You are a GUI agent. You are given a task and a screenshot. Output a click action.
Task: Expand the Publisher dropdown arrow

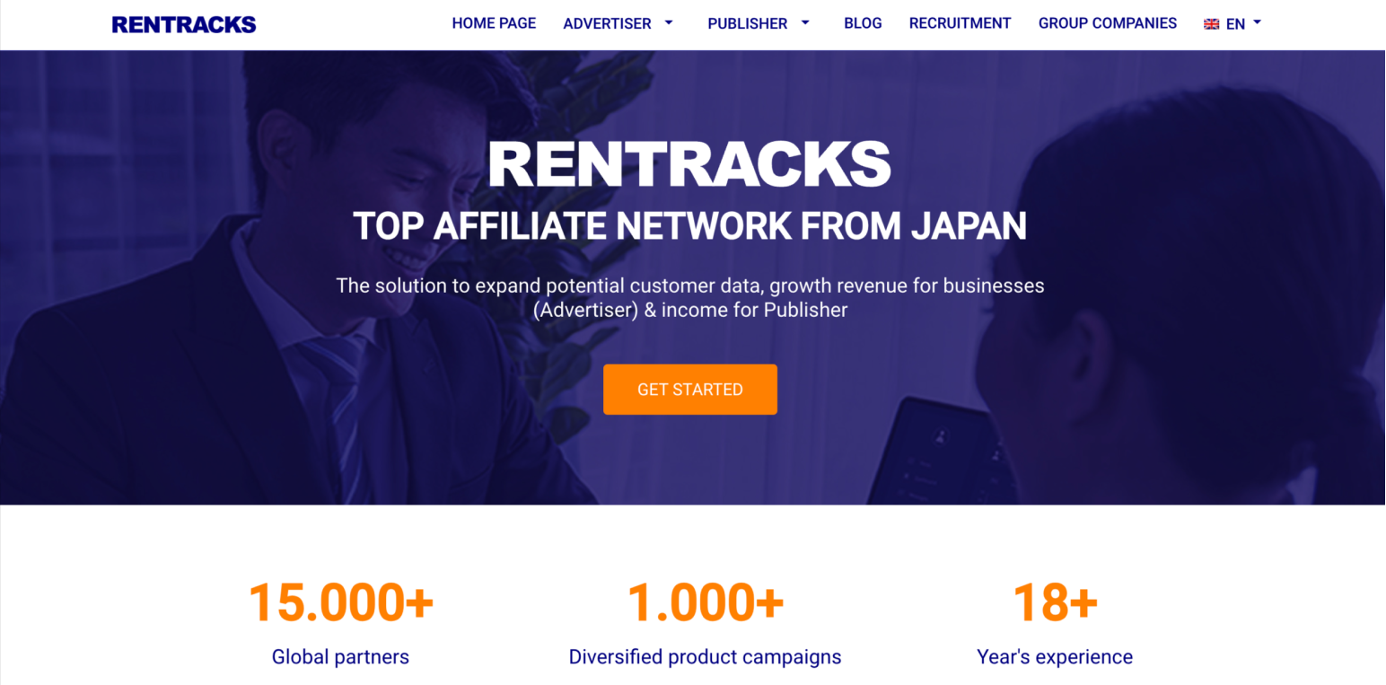[x=805, y=22]
